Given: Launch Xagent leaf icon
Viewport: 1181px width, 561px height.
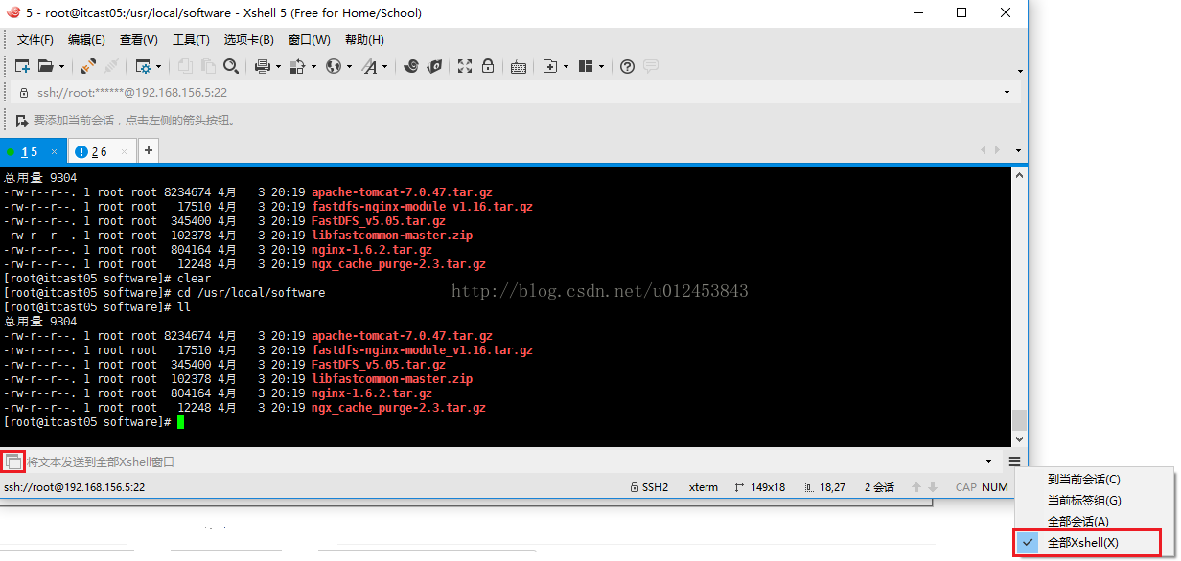Looking at the screenshot, I should (434, 66).
